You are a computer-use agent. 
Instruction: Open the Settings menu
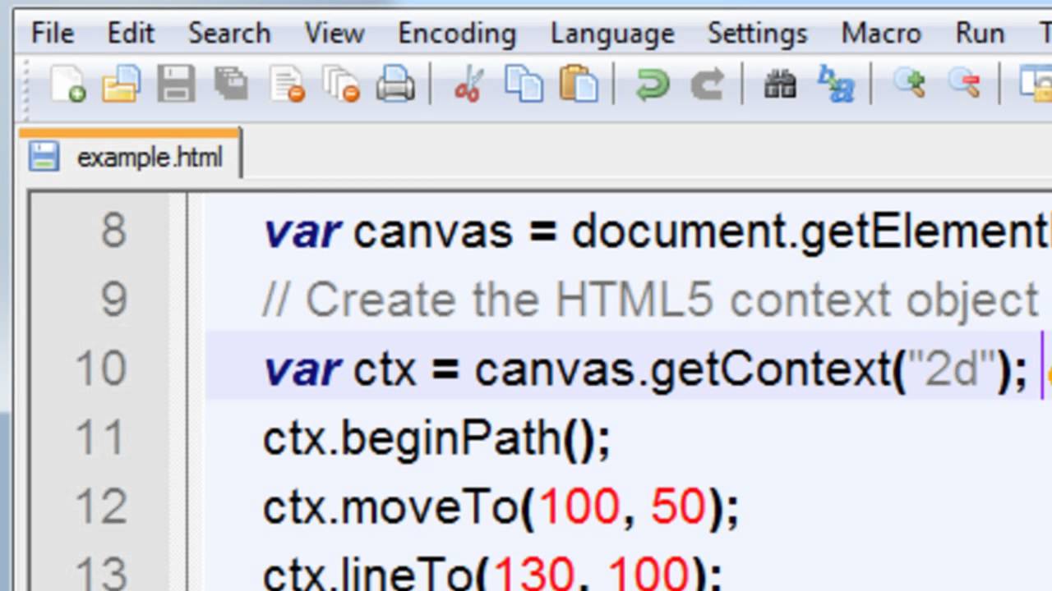(x=758, y=33)
